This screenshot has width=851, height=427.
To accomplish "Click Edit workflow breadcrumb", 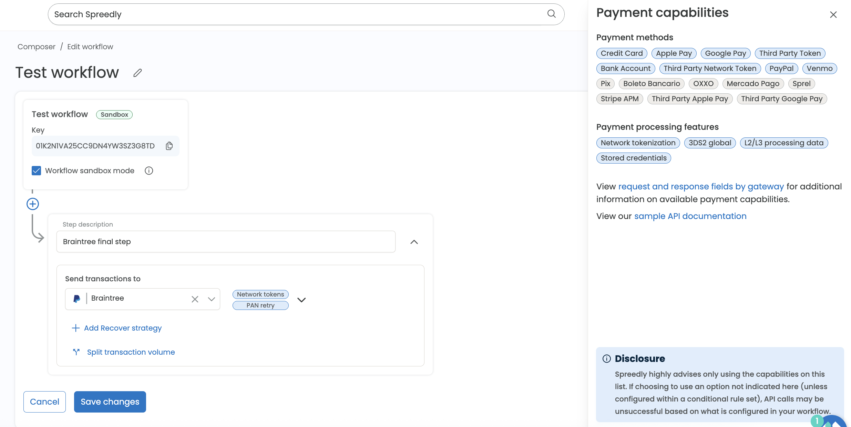I will tap(90, 46).
